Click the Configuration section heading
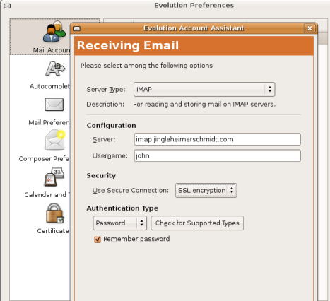 click(111, 126)
